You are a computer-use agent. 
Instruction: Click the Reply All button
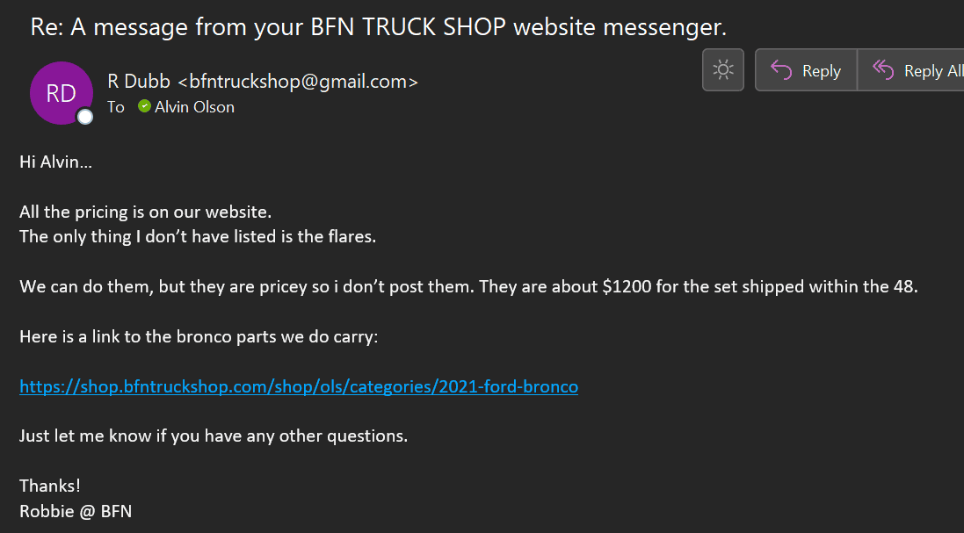(x=911, y=70)
